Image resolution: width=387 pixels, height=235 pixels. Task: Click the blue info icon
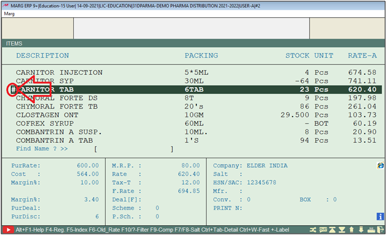380,217
